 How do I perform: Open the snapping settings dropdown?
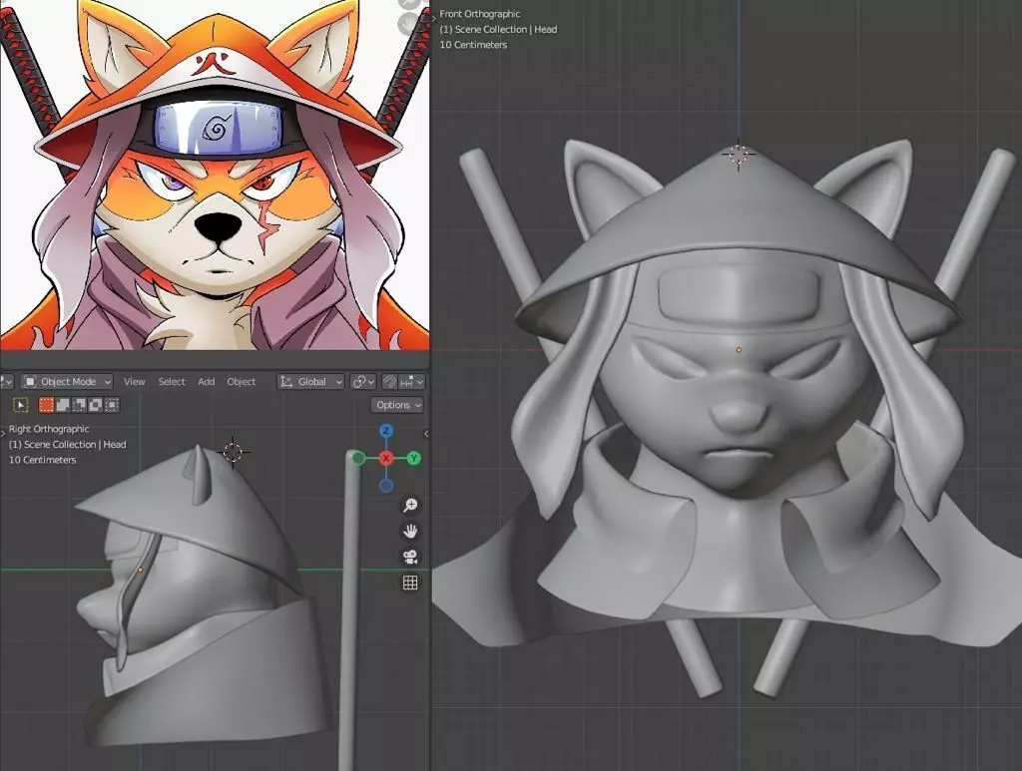tap(412, 382)
